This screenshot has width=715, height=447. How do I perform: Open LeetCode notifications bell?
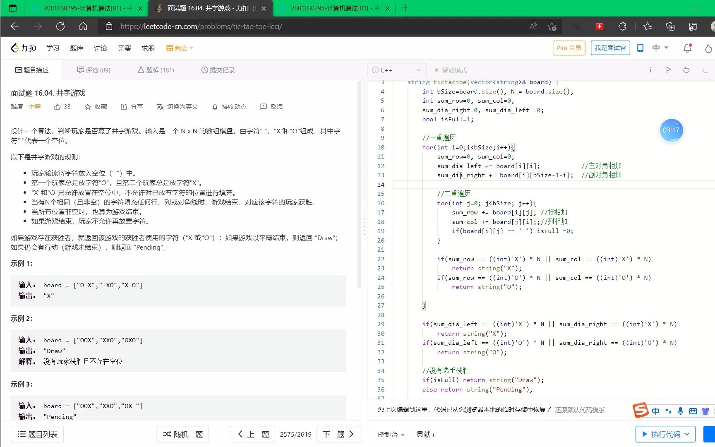point(687,48)
